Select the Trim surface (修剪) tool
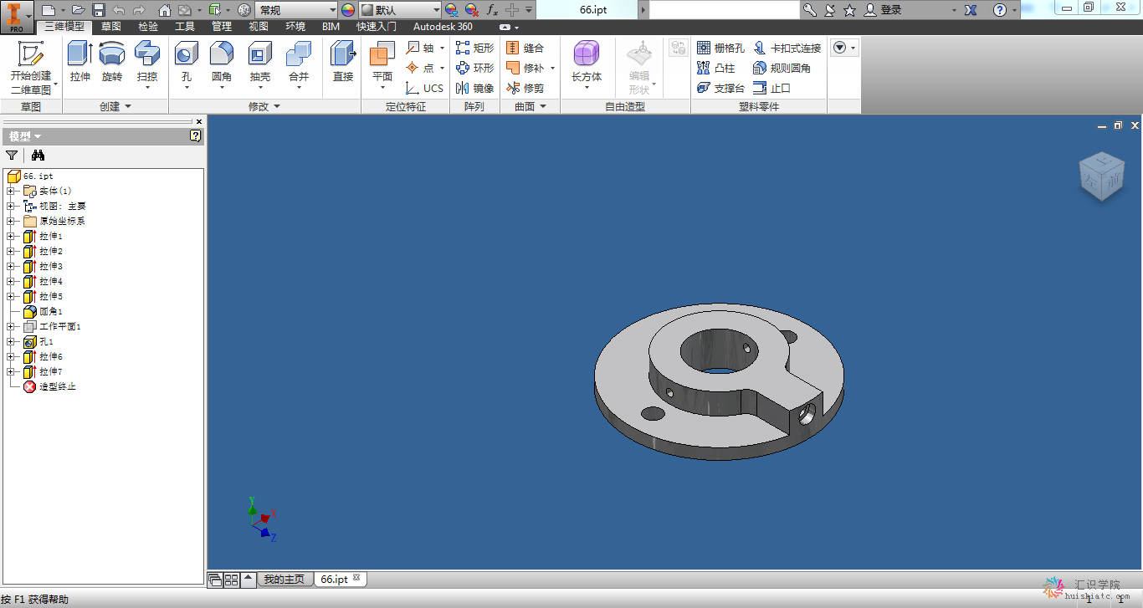The width and height of the screenshot is (1143, 608). click(525, 88)
